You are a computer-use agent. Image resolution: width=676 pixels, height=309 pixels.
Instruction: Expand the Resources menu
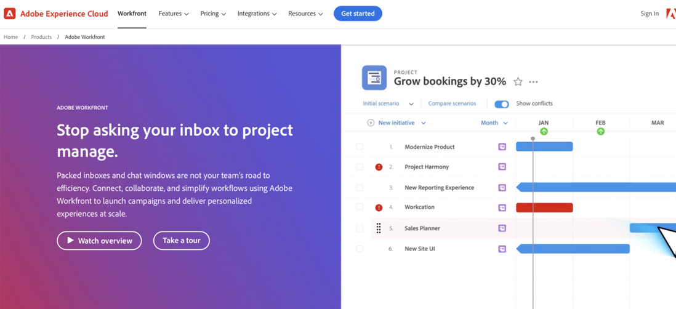[x=305, y=14]
